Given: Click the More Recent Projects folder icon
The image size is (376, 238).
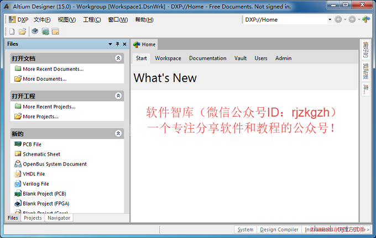Looking at the screenshot, I should coord(18,106).
